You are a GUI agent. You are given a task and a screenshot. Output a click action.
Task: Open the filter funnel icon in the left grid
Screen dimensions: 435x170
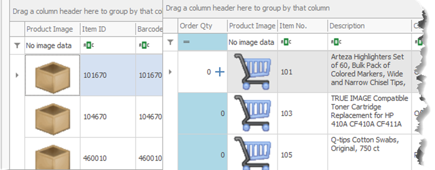[17, 46]
